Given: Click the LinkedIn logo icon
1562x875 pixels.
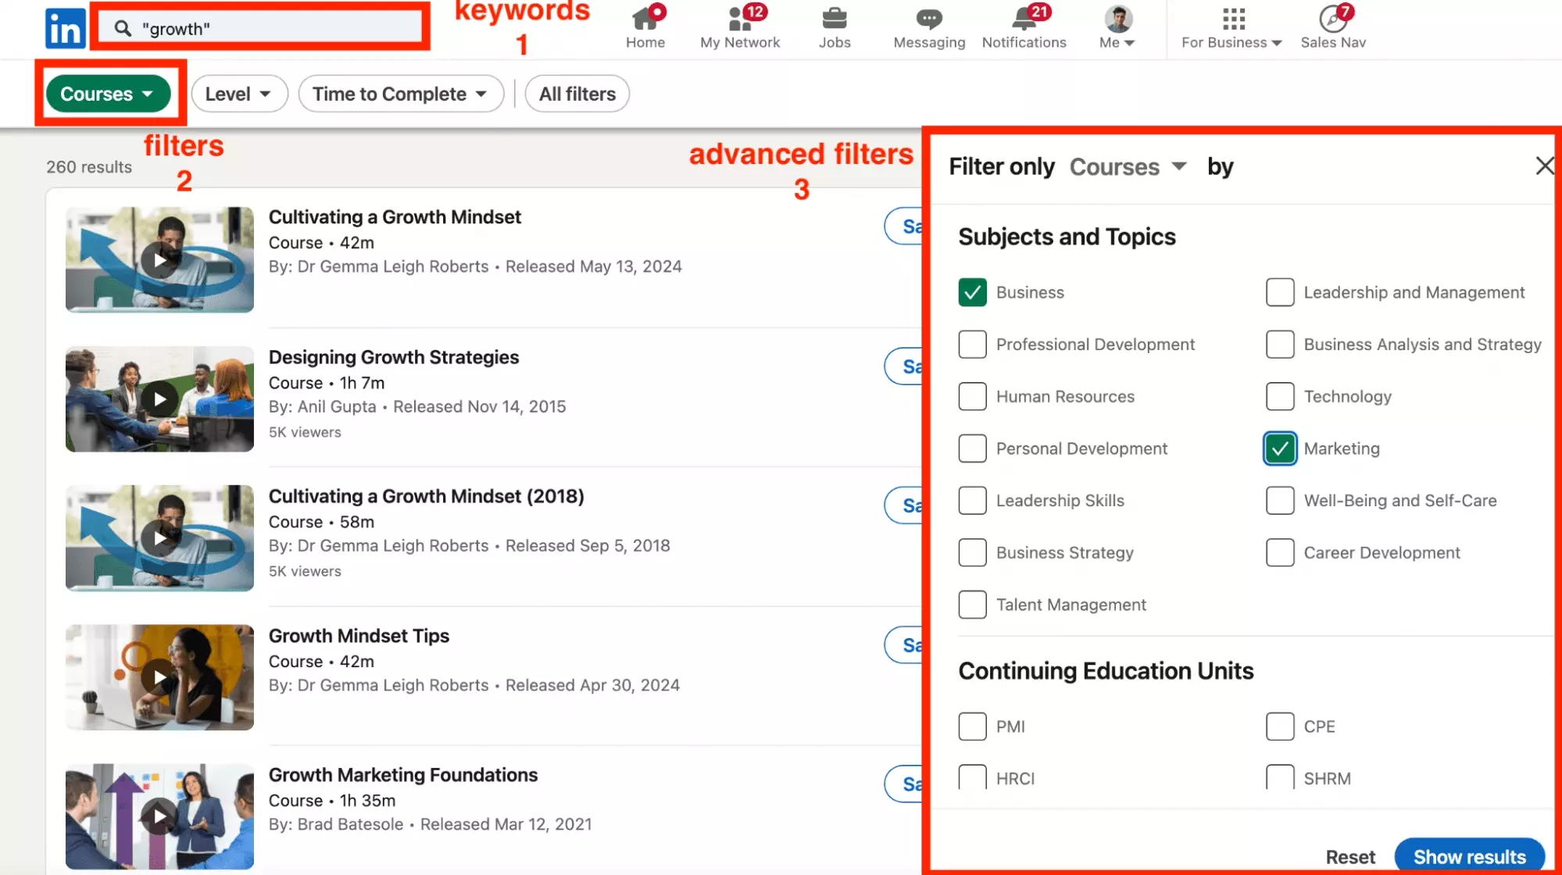Looking at the screenshot, I should tap(65, 29).
